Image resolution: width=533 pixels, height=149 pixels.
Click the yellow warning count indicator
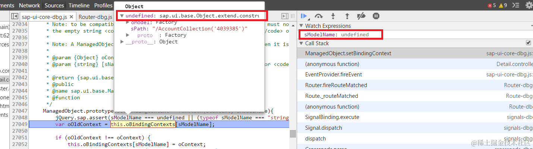click(503, 5)
